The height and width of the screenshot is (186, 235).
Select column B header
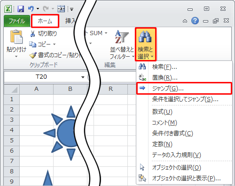(x=70, y=89)
